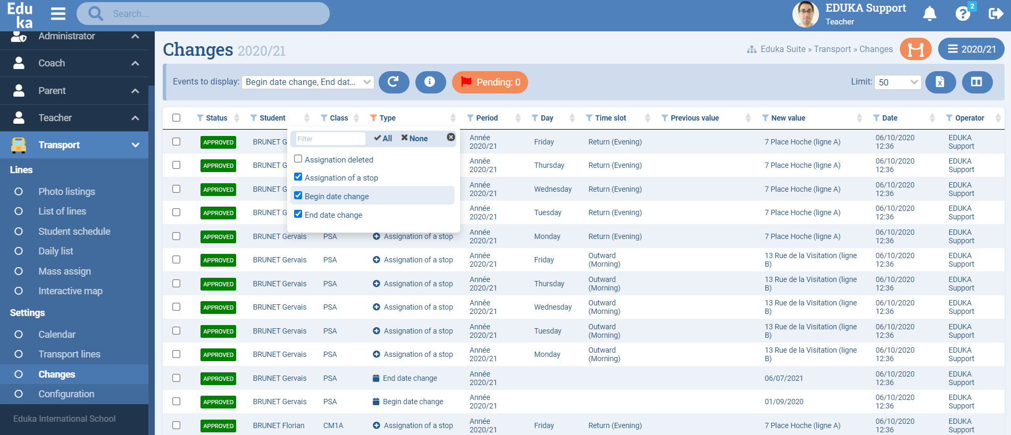Open the Configuration page
1011x435 pixels.
tap(66, 394)
